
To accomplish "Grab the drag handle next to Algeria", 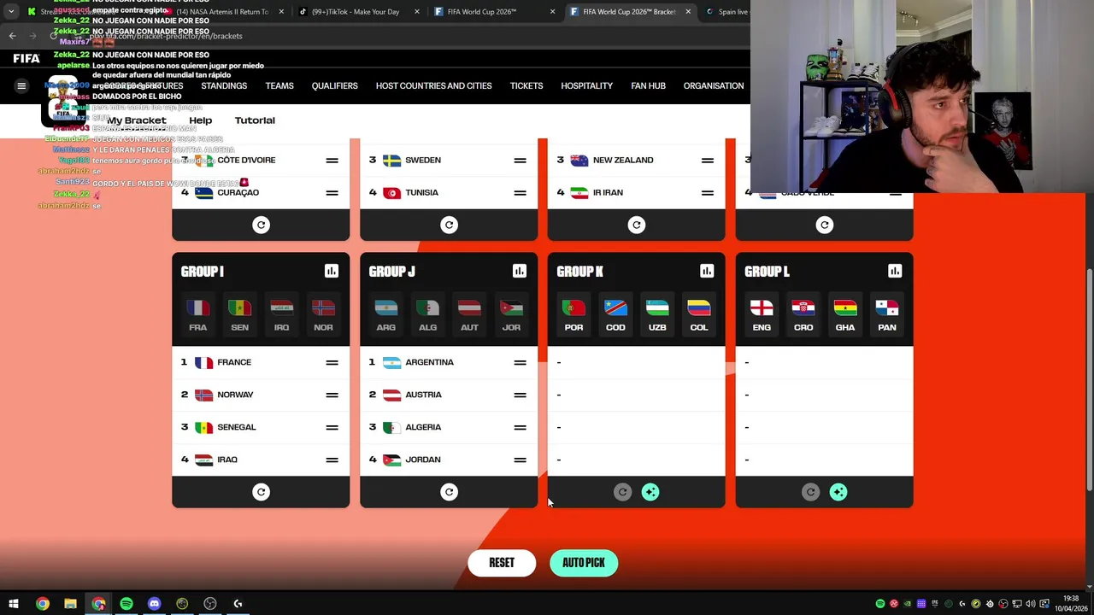I will click(x=520, y=427).
